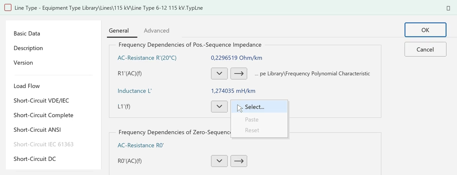The image size is (457, 175).
Task: Open the L1'(f) dropdown arrow
Action: tap(219, 106)
